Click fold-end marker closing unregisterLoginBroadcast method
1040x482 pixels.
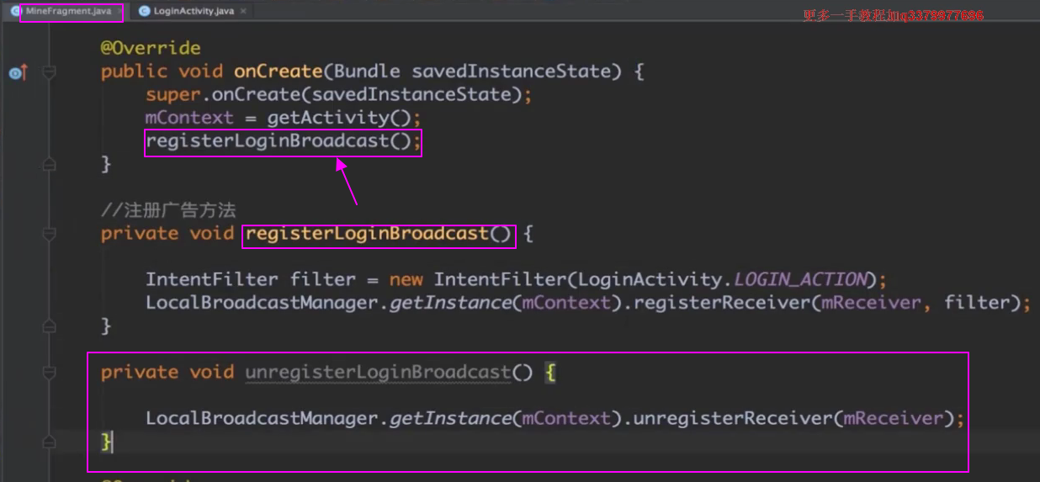click(x=50, y=441)
